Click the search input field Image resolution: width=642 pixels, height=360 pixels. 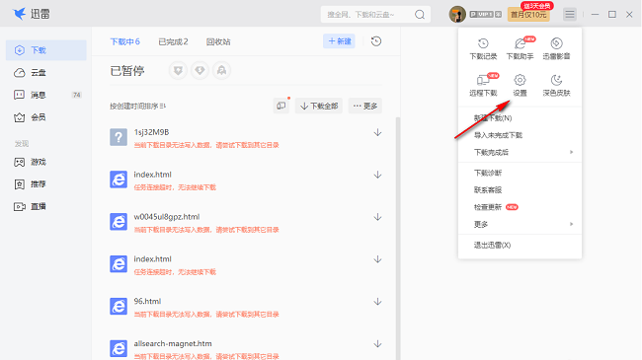tap(367, 15)
